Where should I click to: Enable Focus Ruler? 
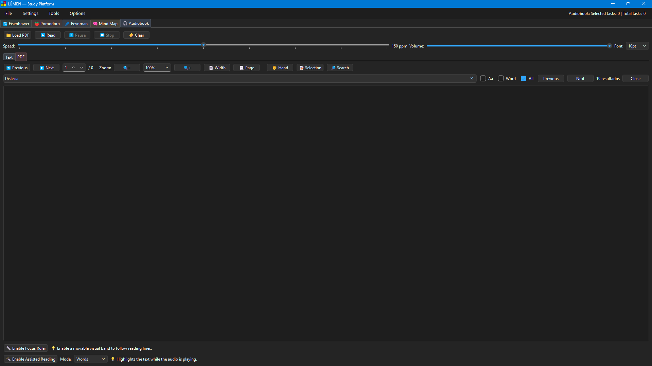click(x=26, y=348)
